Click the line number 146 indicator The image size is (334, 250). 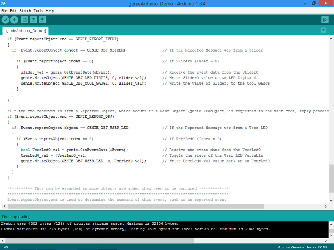point(6,246)
